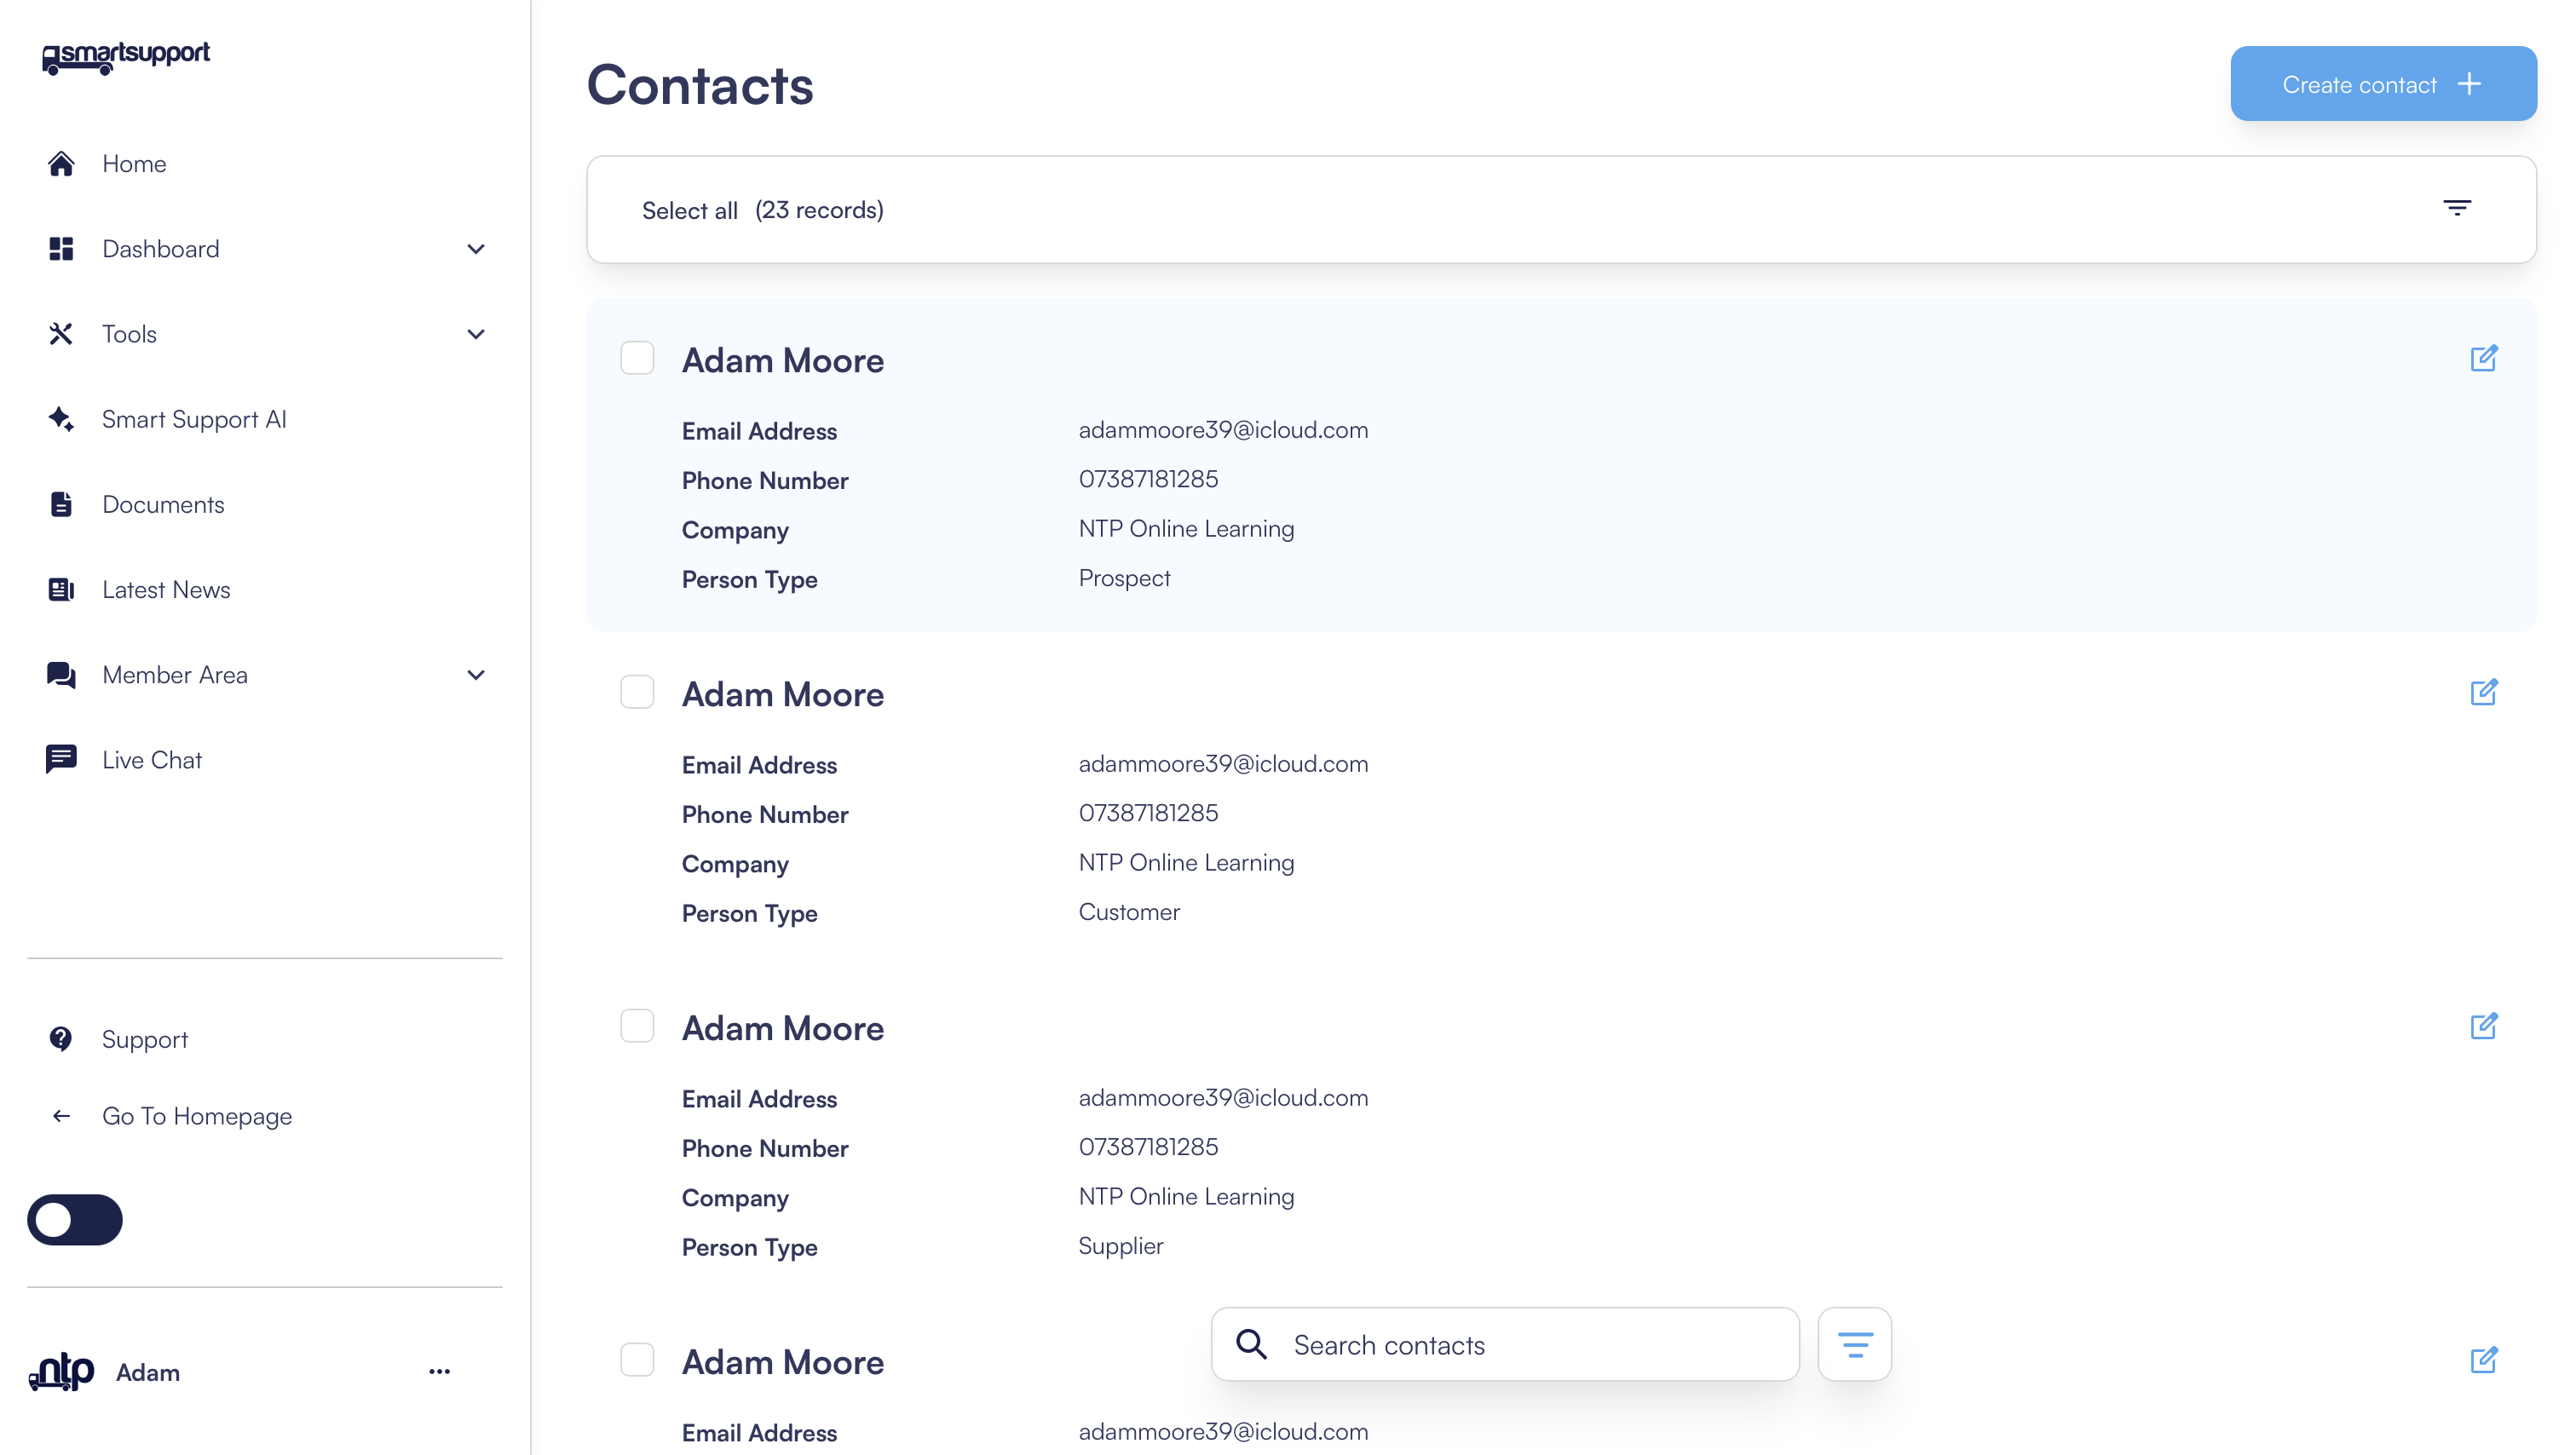Switch the dark mode toggle in sidebar

(75, 1219)
